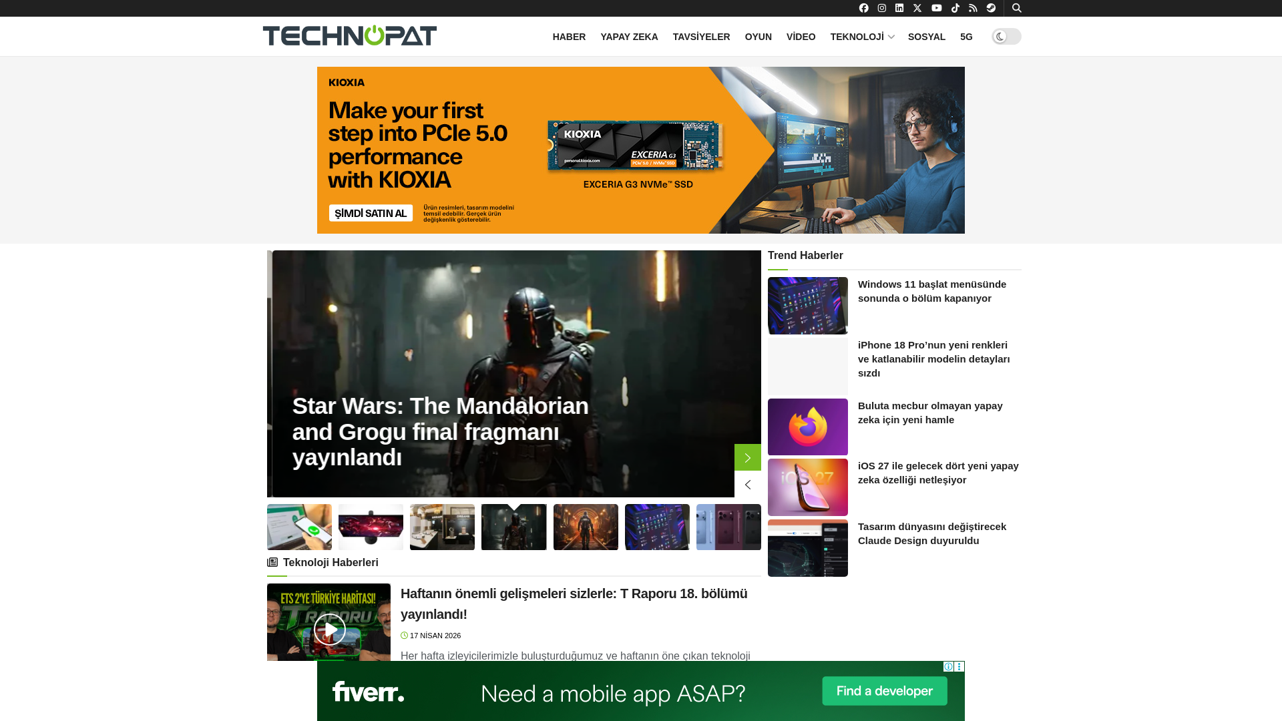Go back with slider previous arrow
This screenshot has height=721, width=1282.
748,484
